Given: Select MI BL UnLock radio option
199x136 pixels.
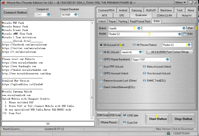Looking at the screenshot, I should (101, 52).
